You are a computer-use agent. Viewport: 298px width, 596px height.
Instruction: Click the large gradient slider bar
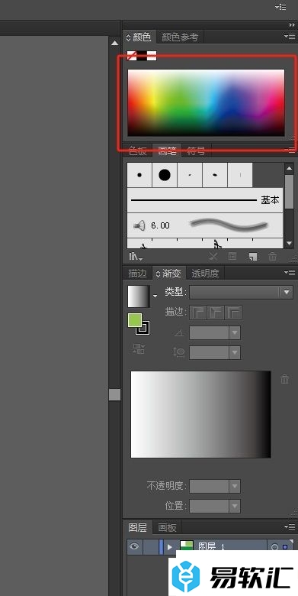click(x=200, y=414)
